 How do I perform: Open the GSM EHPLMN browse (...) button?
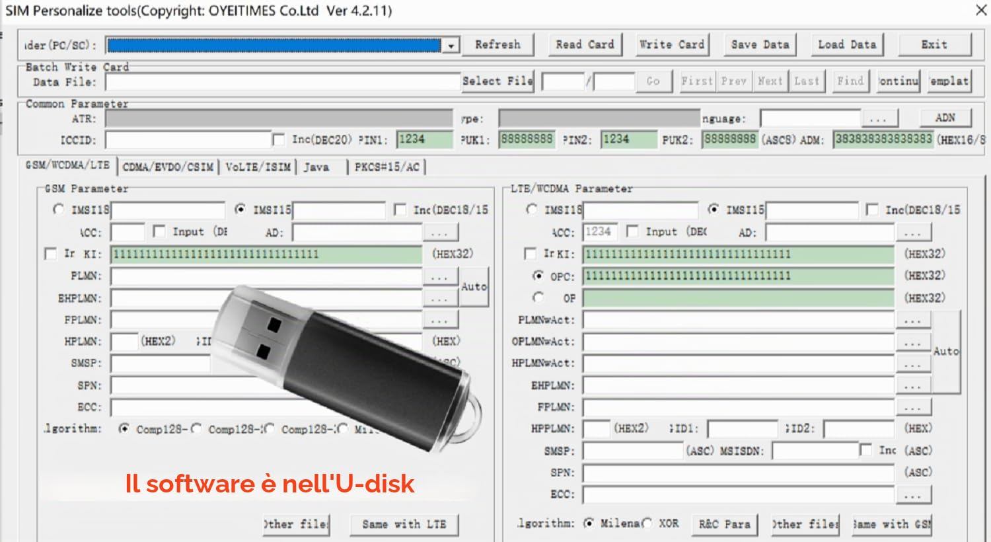[x=439, y=298]
